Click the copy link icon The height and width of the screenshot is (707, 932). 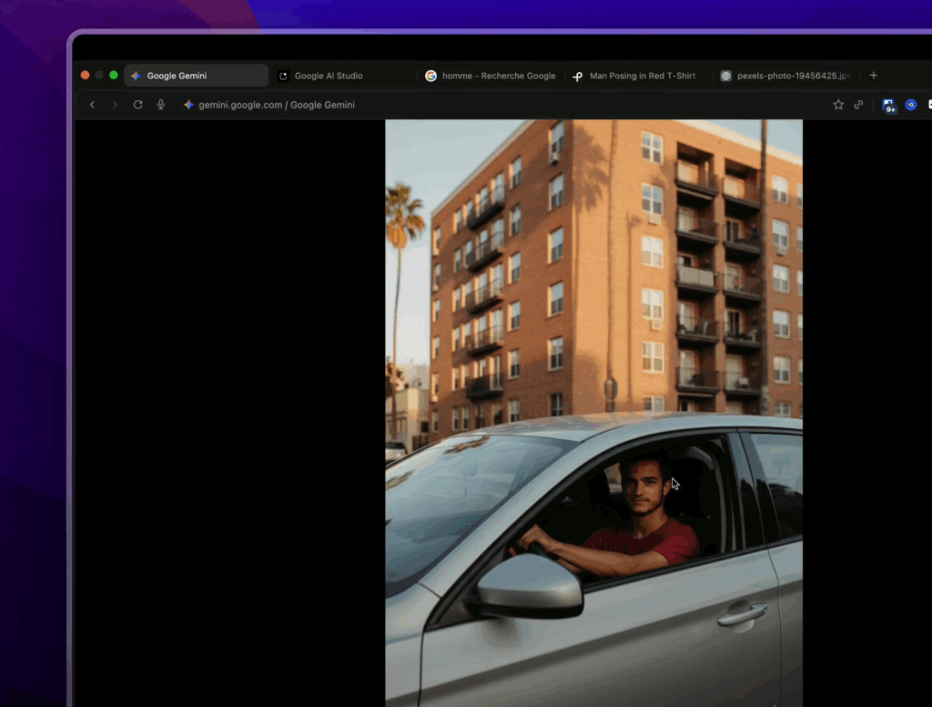(x=858, y=105)
